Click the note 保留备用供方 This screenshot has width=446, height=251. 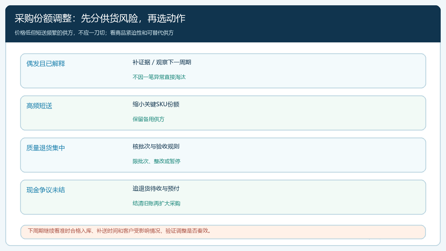[149, 119]
